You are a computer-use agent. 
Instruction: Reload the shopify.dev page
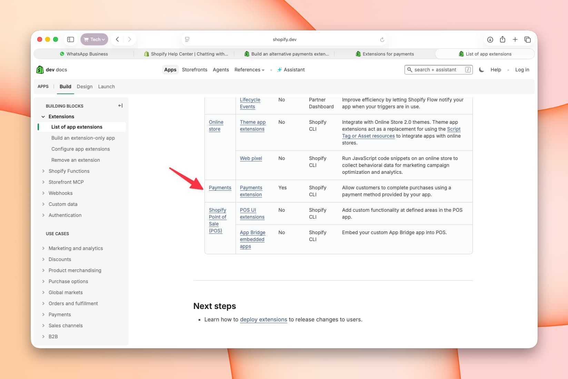click(382, 40)
